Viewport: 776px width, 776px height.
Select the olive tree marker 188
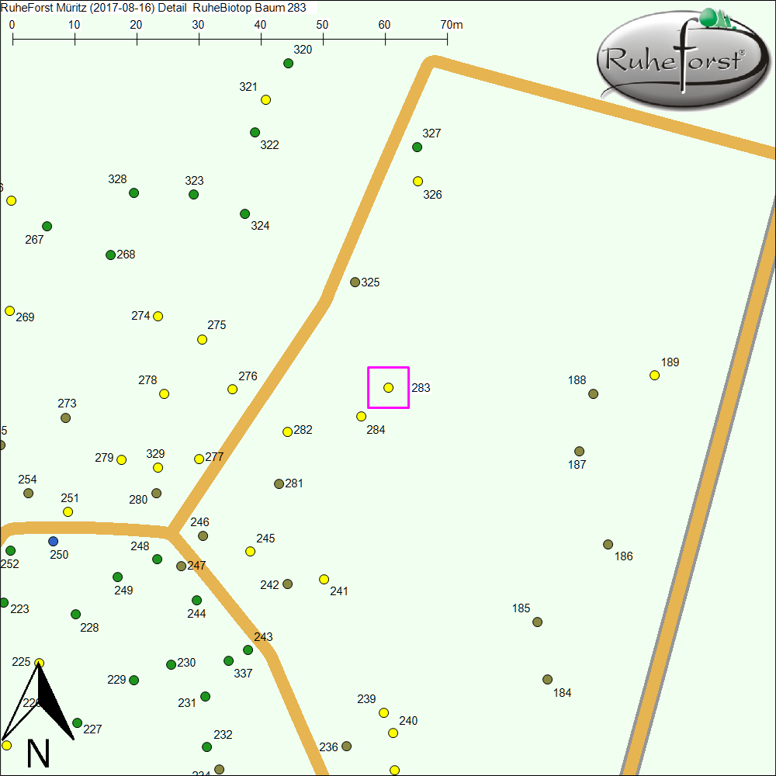point(594,394)
